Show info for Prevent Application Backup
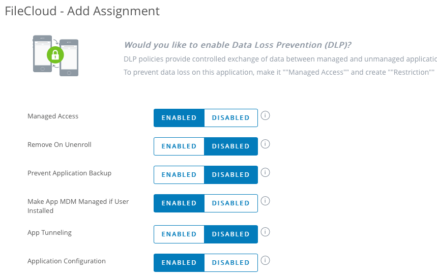The image size is (437, 276). point(265,172)
